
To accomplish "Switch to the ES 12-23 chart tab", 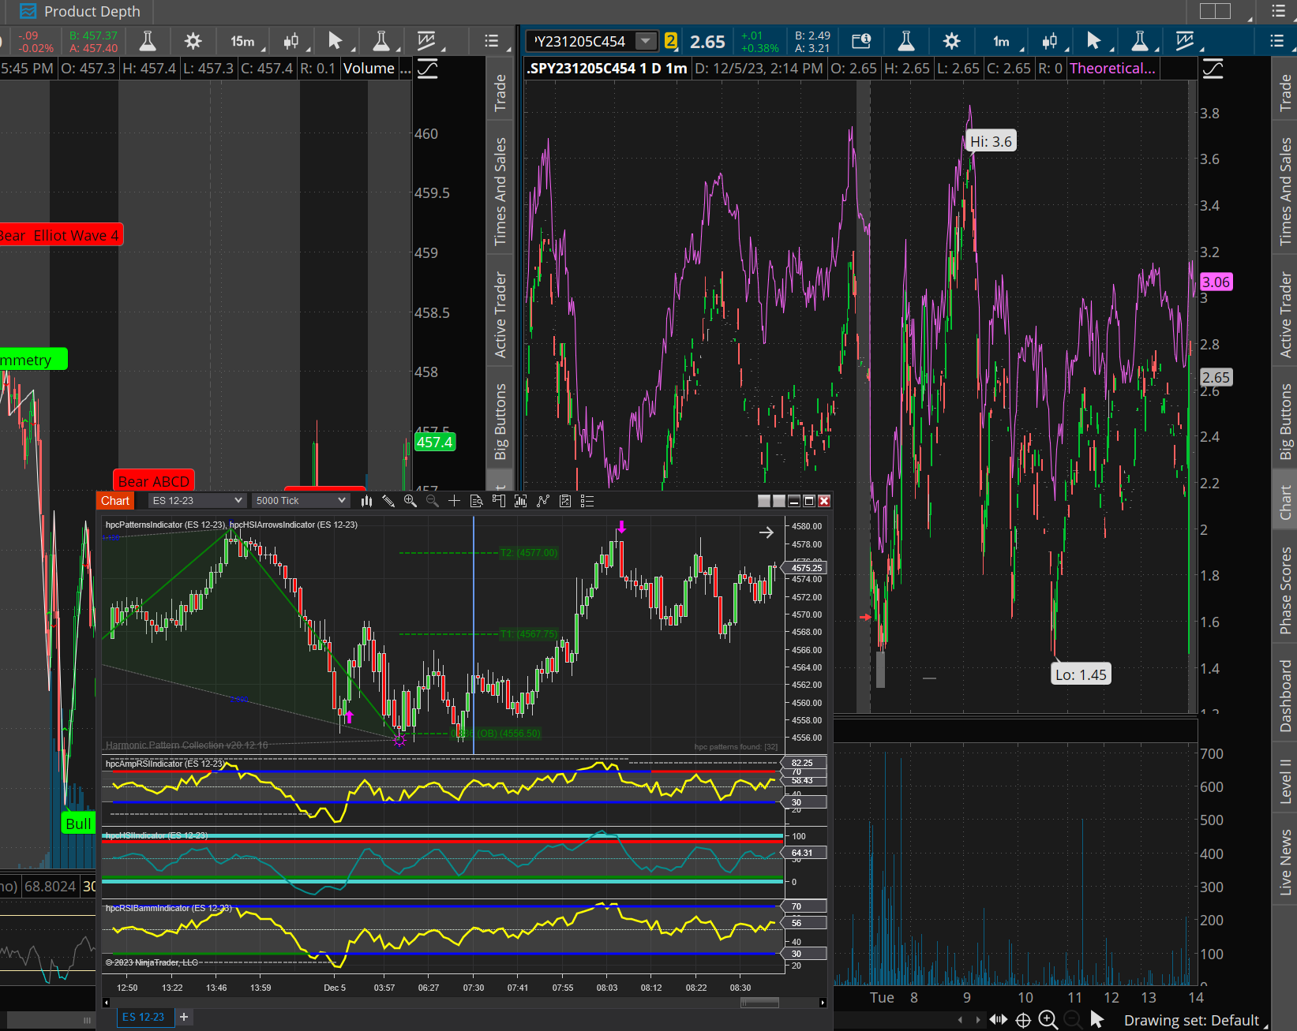I will click(x=143, y=1017).
